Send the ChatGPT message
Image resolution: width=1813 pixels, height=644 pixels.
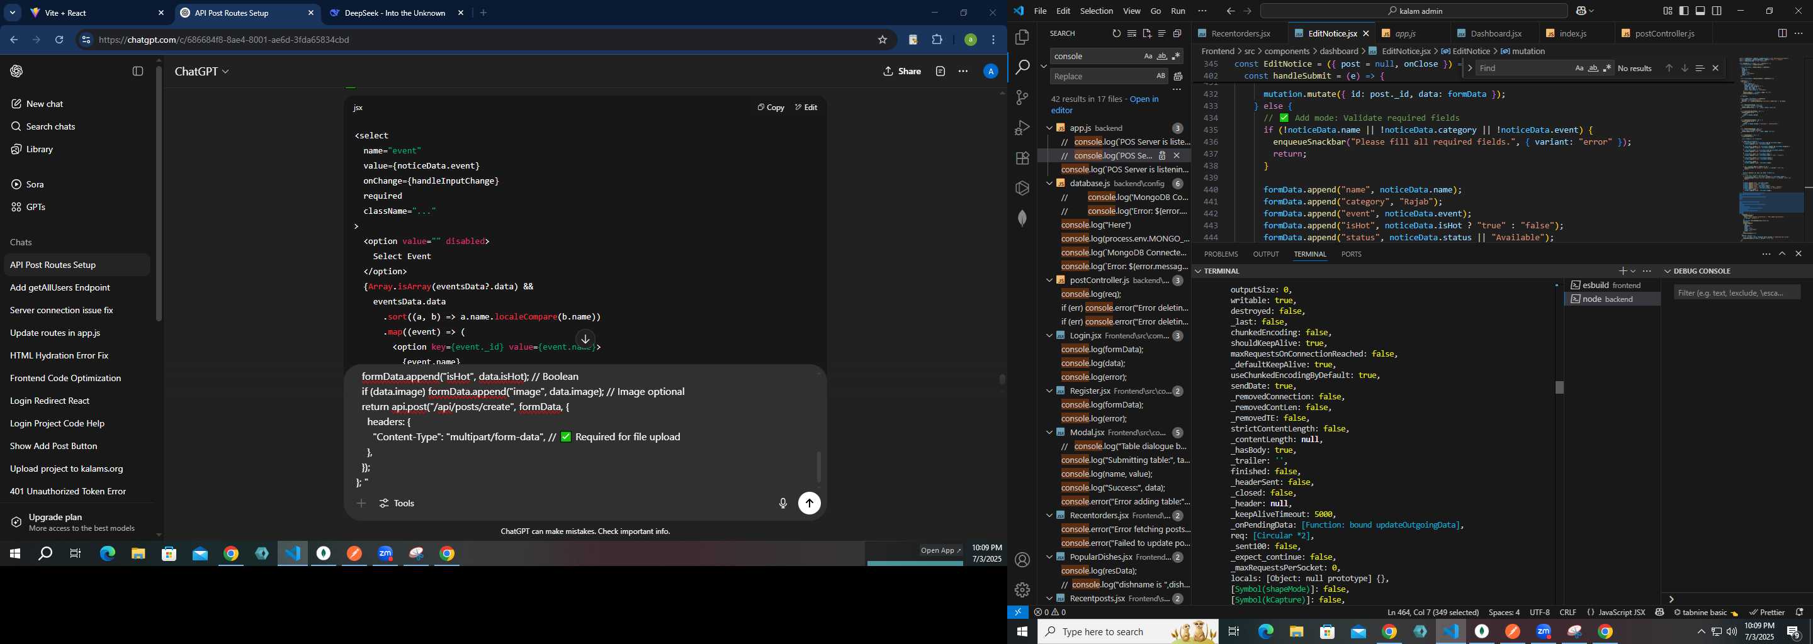click(x=810, y=503)
